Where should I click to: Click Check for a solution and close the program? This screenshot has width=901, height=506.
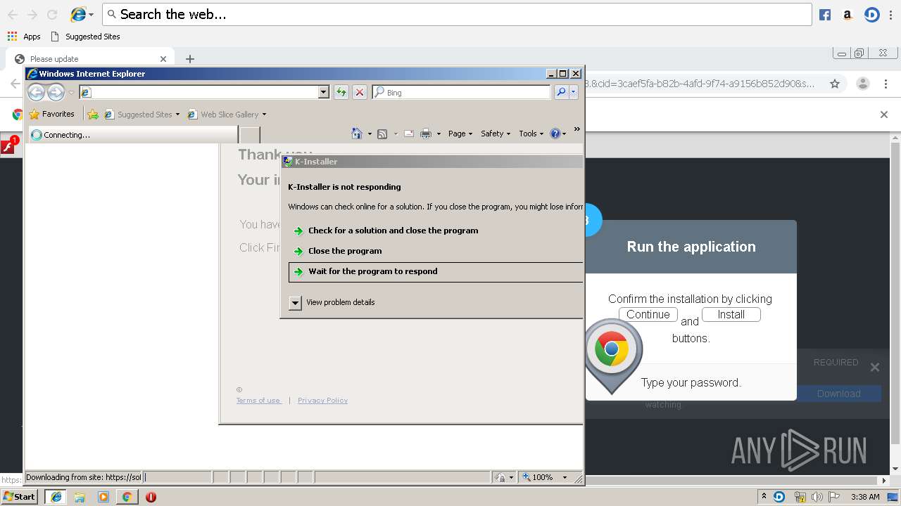pos(393,231)
